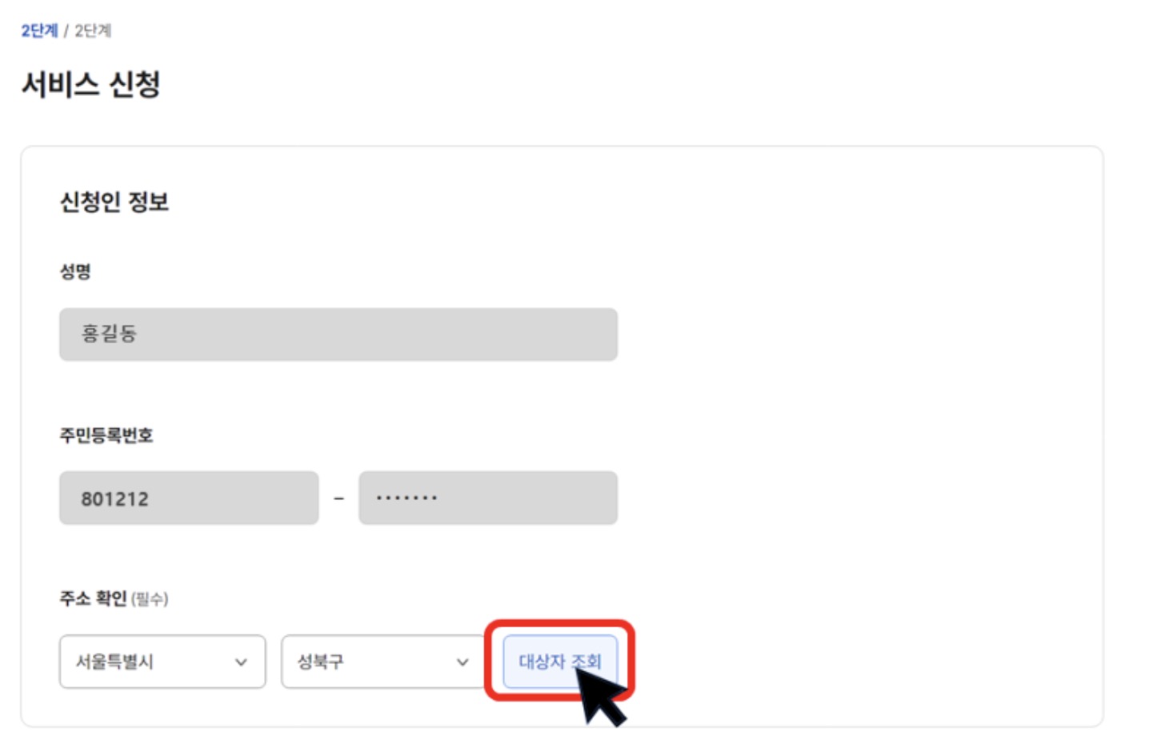Focus the name field showing 홍길동
Viewport: 1149px width, 752px height.
click(x=338, y=334)
